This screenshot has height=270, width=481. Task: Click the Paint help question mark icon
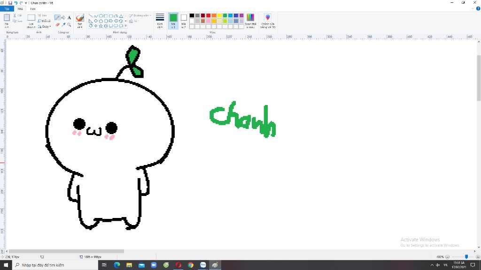click(x=478, y=8)
